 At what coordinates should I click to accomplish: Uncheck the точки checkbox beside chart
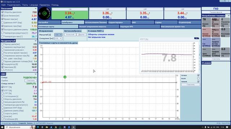point(198,75)
